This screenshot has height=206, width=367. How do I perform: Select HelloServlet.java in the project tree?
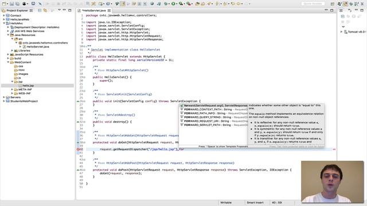pos(38,47)
